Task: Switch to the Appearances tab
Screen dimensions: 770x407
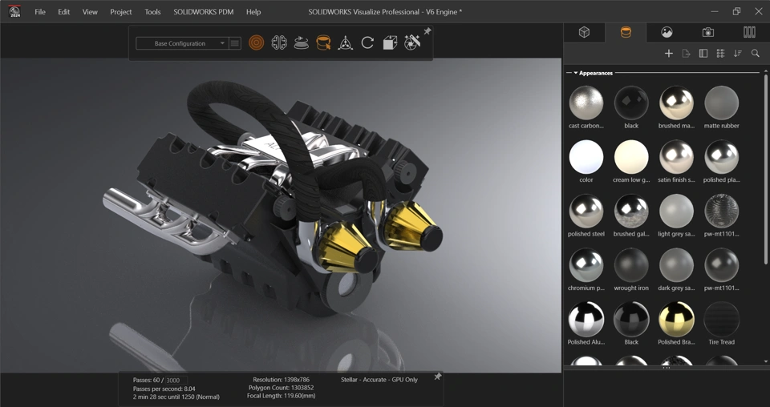Action: point(626,32)
